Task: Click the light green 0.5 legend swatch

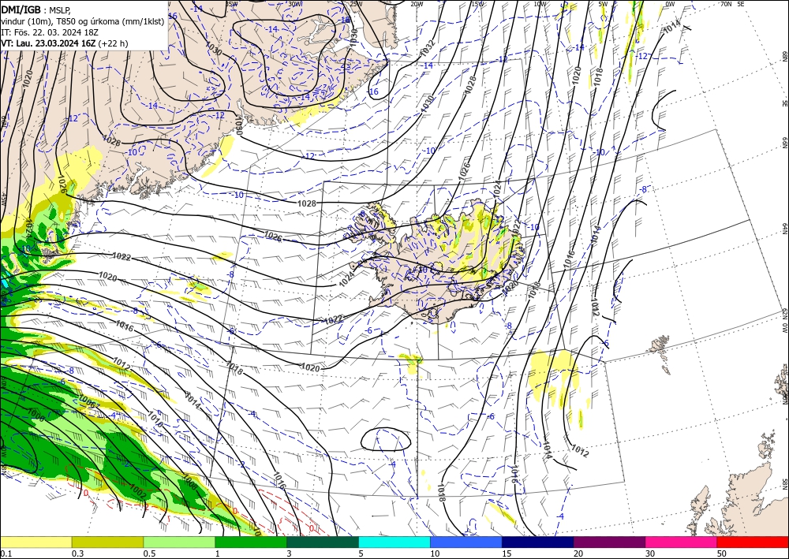Action: (x=179, y=542)
